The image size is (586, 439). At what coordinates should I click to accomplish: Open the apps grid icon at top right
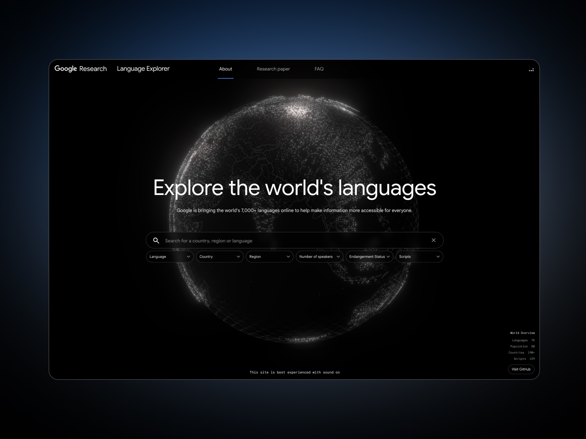coord(531,69)
